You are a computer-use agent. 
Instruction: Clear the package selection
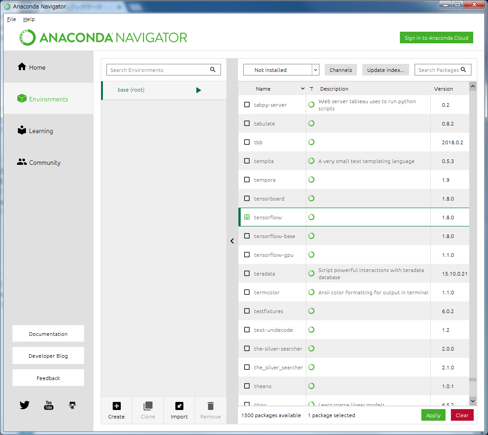pos(462,415)
